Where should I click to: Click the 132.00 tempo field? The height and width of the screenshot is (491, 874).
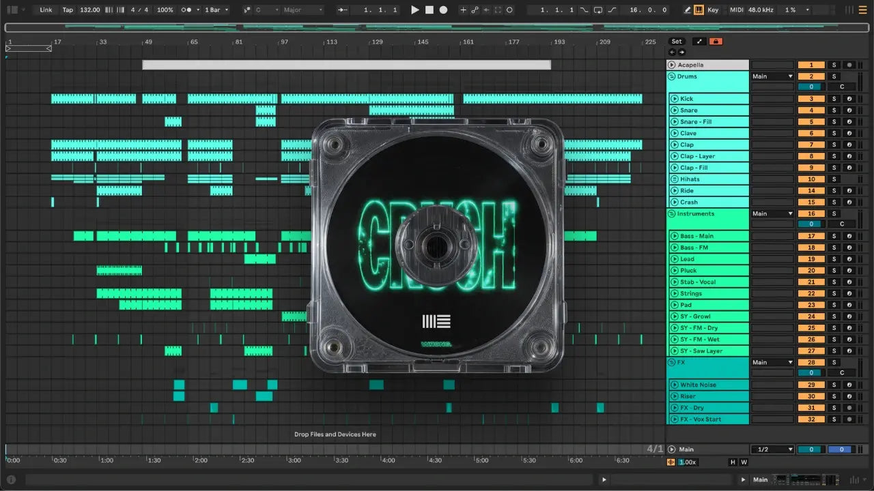pos(89,10)
